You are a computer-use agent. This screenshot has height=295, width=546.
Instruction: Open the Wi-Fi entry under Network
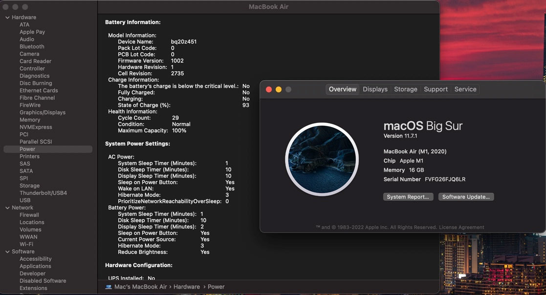tap(26, 244)
